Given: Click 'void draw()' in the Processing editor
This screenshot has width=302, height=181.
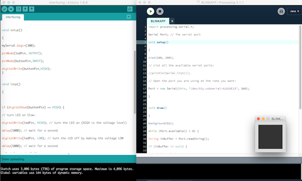Looking at the screenshot, I should 158,108.
